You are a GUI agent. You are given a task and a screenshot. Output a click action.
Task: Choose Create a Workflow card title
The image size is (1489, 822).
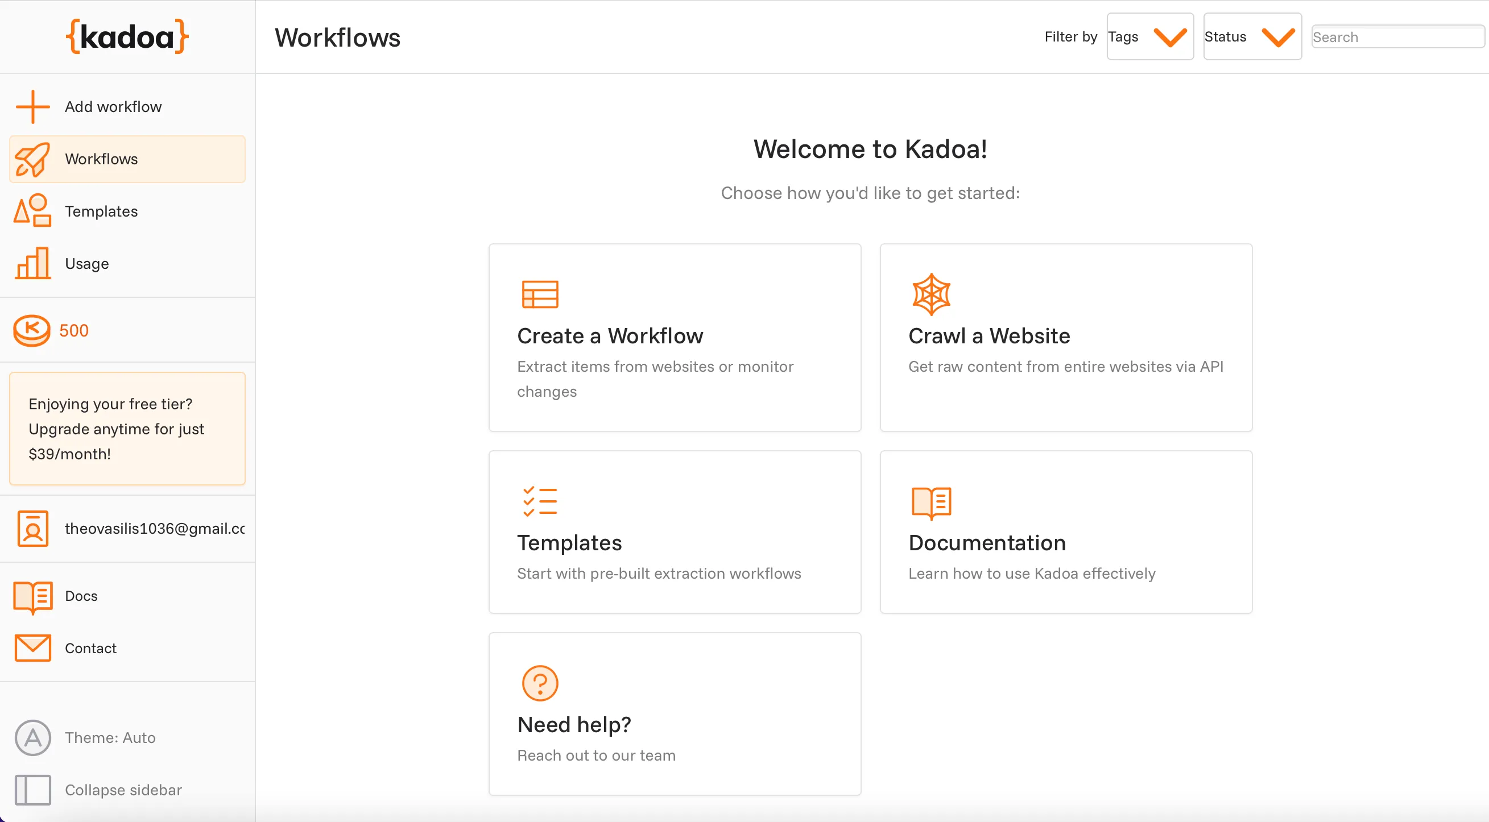[610, 335]
